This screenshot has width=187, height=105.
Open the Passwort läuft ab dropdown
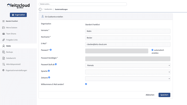coord(128,66)
